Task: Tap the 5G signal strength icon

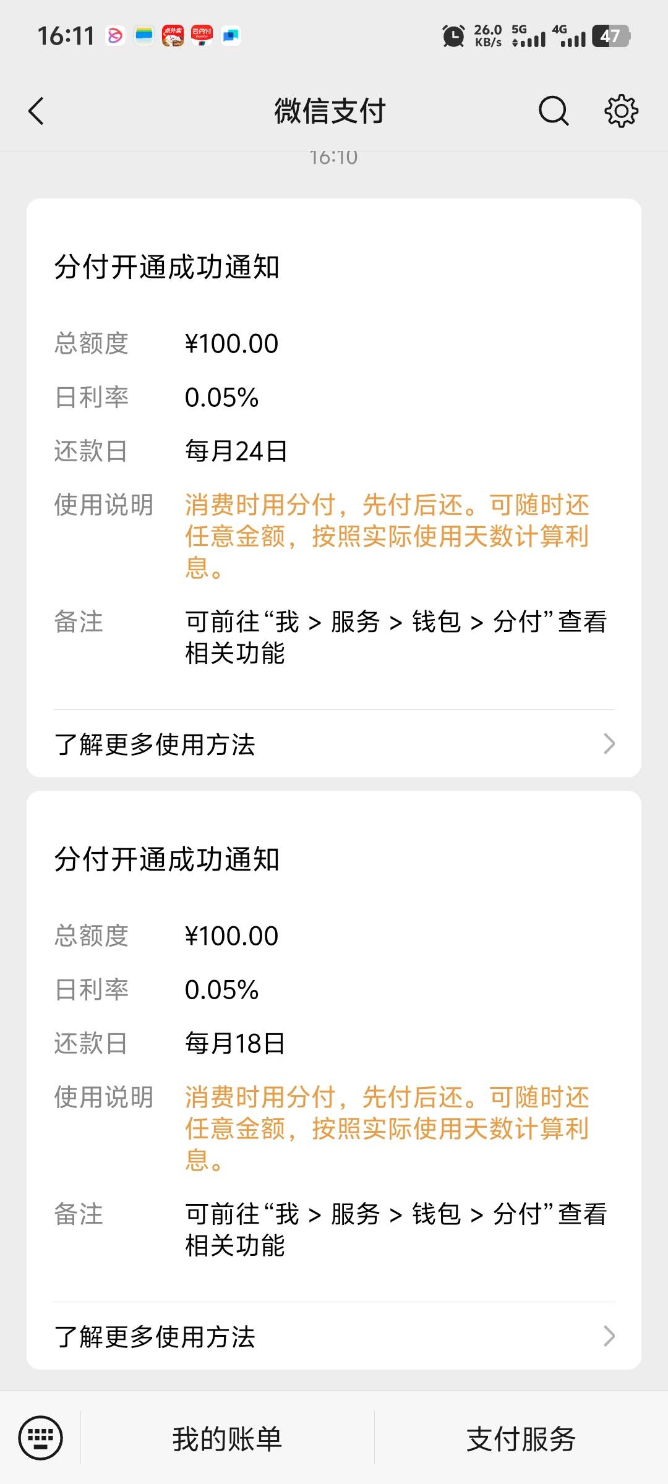Action: [529, 36]
